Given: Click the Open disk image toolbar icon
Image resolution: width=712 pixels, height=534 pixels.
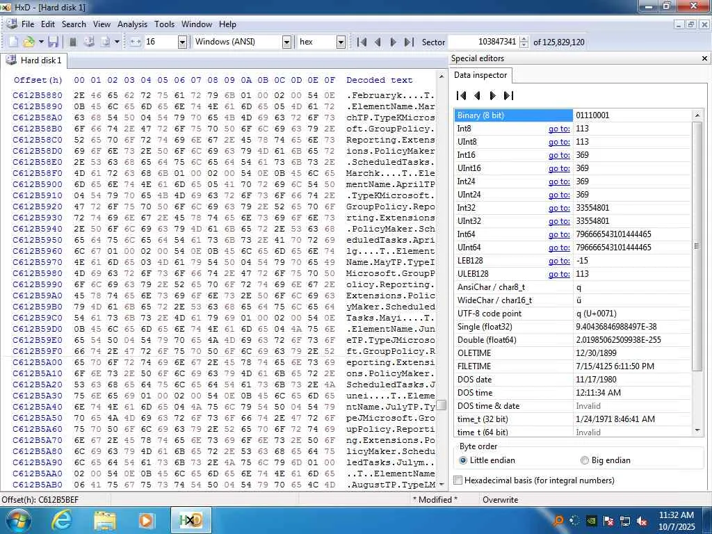Looking at the screenshot, I should point(106,42).
